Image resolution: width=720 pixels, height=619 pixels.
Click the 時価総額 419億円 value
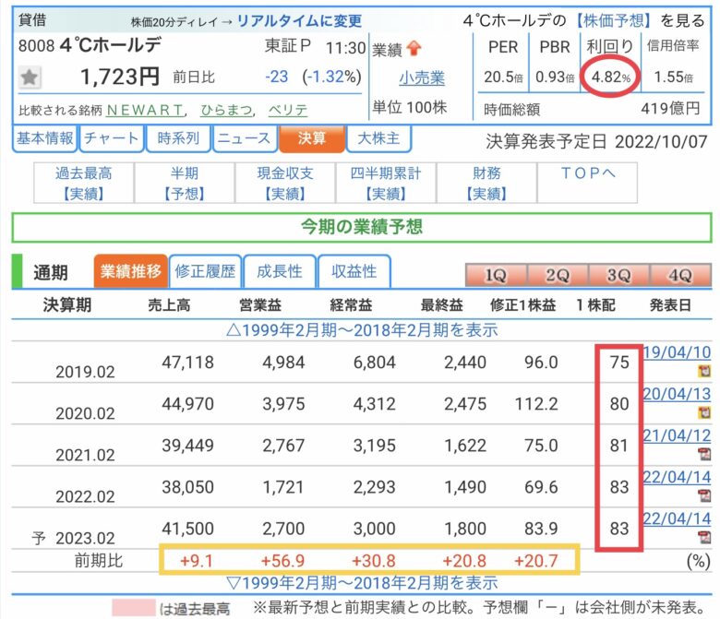point(670,109)
